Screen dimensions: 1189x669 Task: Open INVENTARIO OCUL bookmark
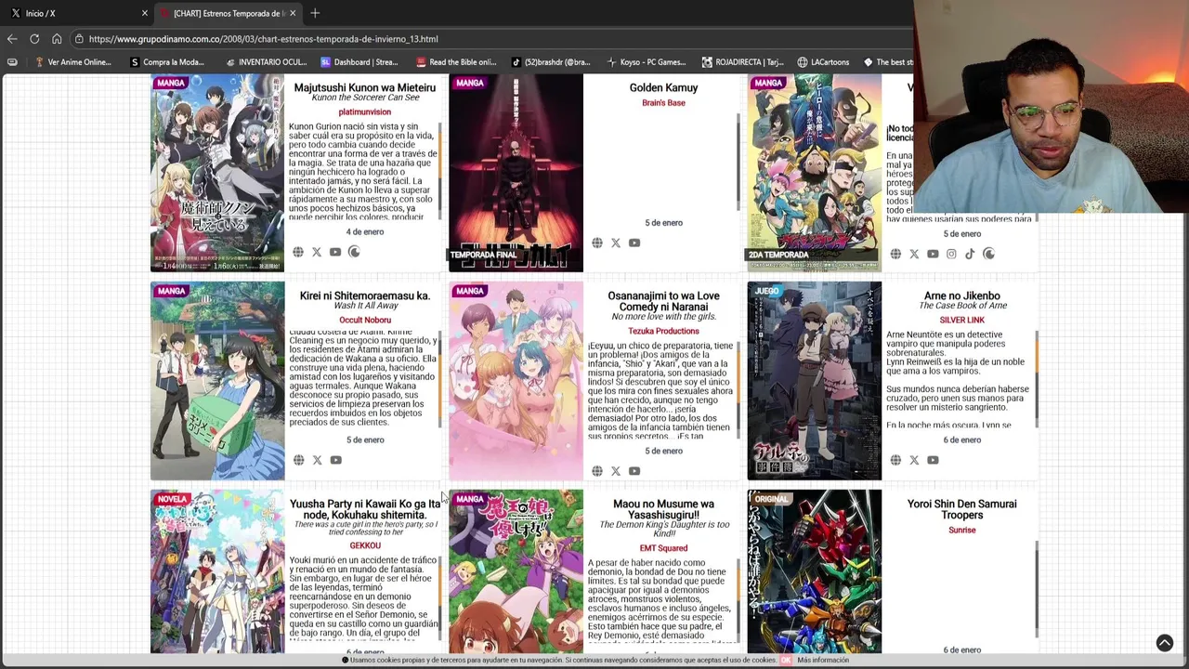tap(265, 62)
